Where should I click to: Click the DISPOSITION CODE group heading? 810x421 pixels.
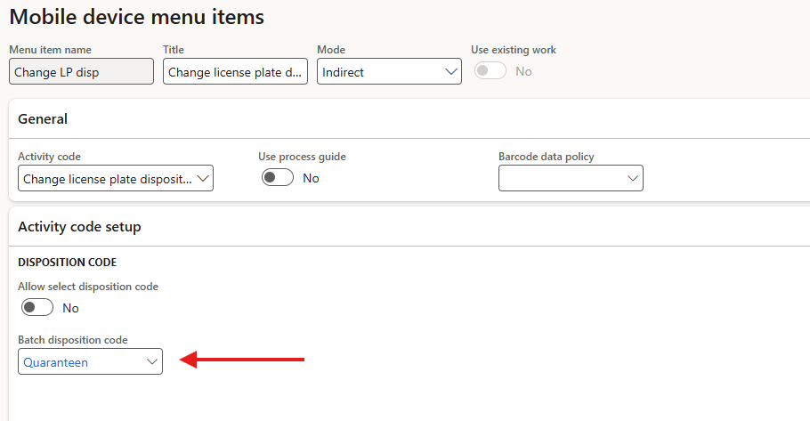coord(68,263)
